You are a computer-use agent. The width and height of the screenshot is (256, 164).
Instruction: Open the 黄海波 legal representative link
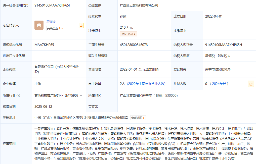click(51, 22)
